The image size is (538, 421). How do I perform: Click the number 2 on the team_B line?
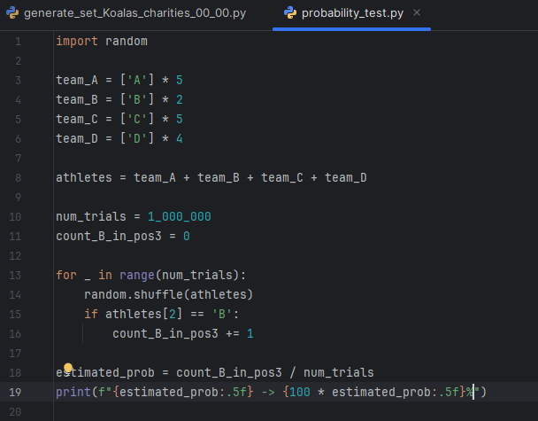(179, 99)
